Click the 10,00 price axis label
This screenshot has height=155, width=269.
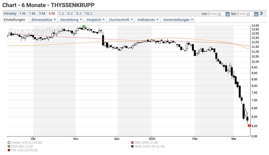255,62
